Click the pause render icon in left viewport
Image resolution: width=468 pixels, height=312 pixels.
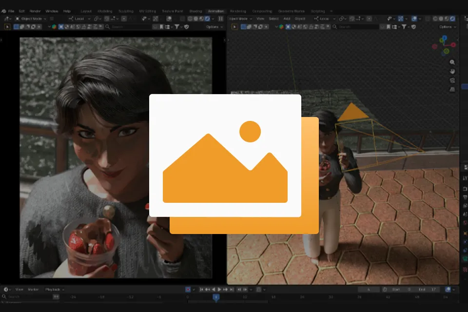(x=220, y=19)
